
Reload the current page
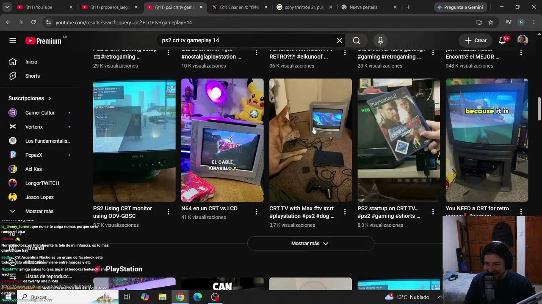click(33, 22)
